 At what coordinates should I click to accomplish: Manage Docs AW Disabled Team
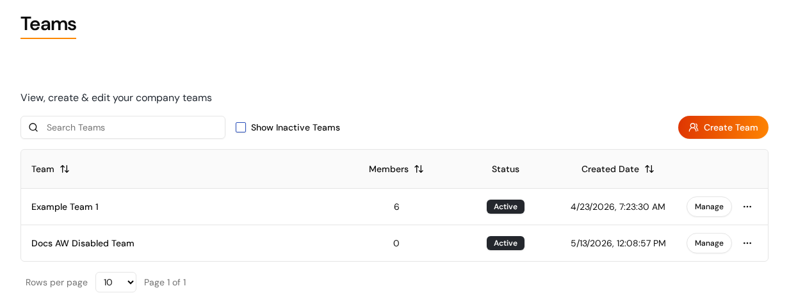tap(709, 243)
